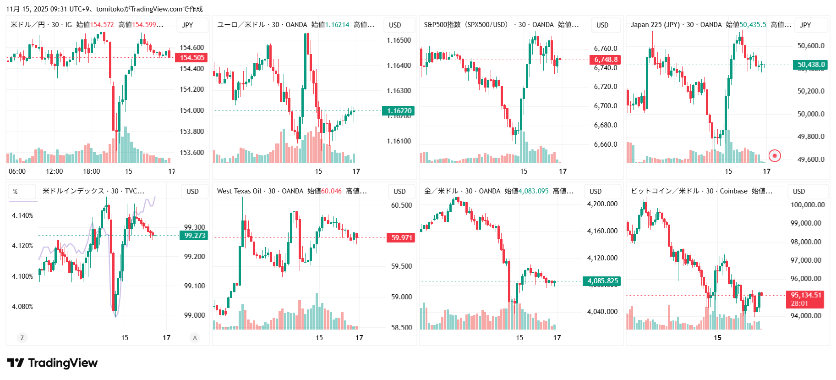The height and width of the screenshot is (380, 836).
Task: Open JPY currency selector on USD/JPY chart
Action: (188, 25)
